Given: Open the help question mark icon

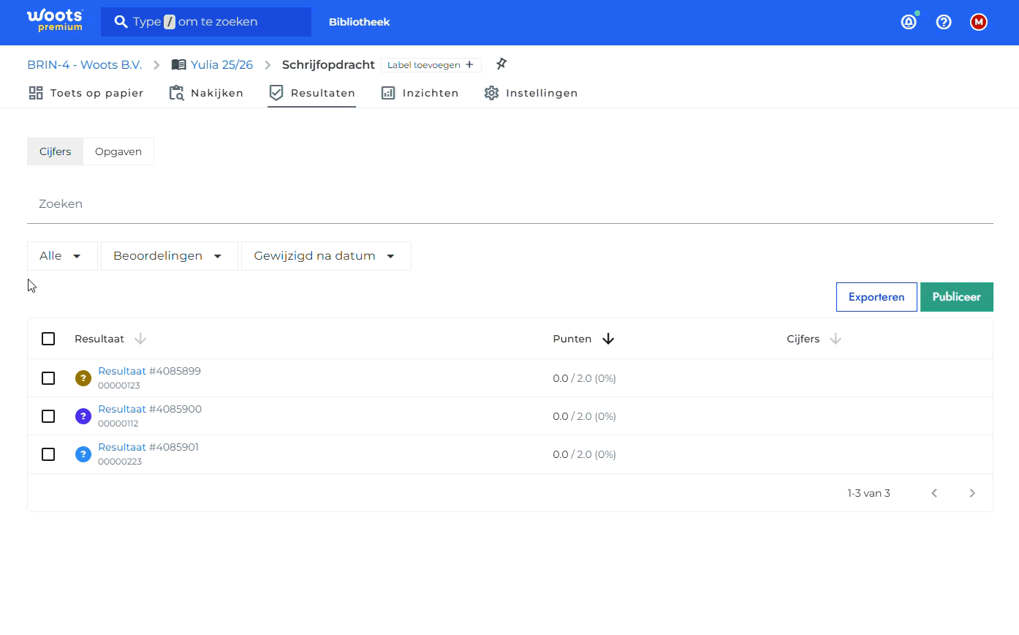Looking at the screenshot, I should tap(944, 22).
